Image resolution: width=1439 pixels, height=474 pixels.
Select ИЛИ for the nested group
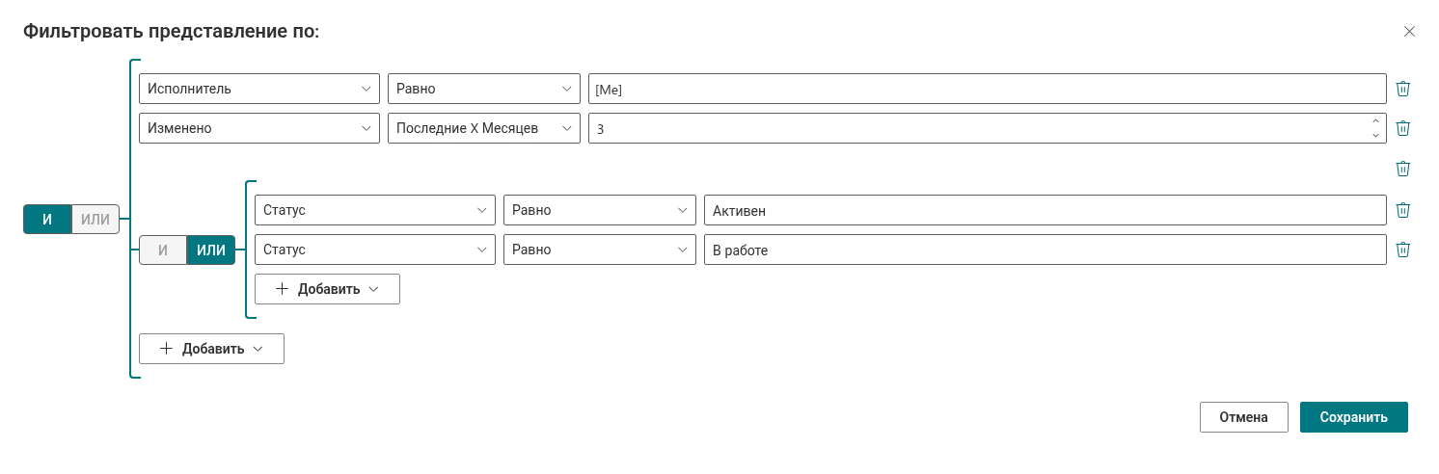[211, 250]
